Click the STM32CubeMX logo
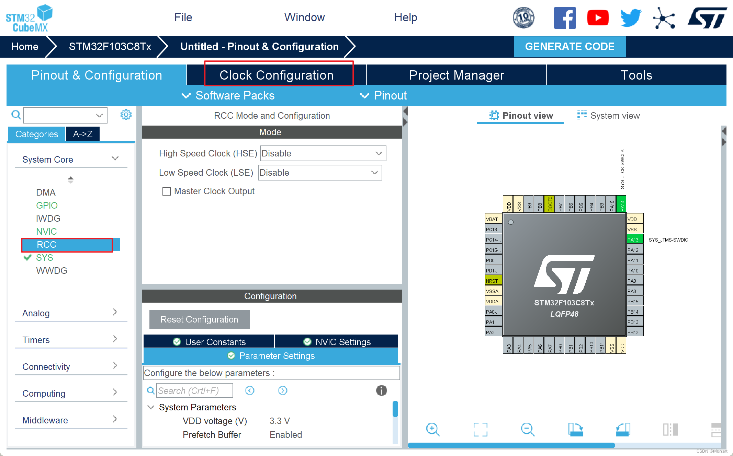This screenshot has height=456, width=733. (29, 18)
